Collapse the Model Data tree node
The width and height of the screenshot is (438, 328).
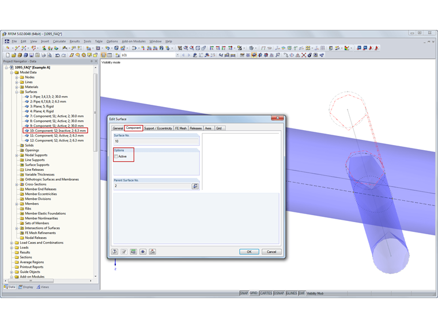[x=12, y=73]
